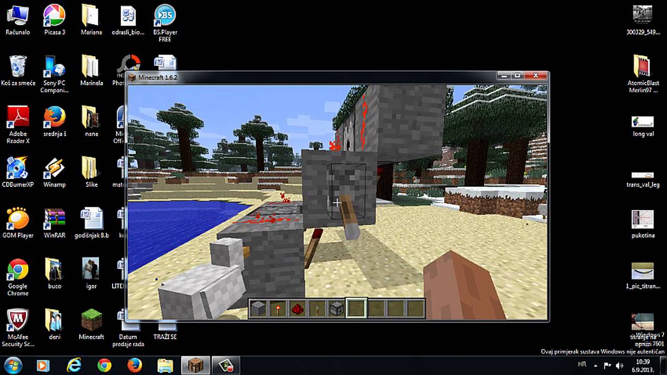
Task: Launch the CDBurnerXP desktop shortcut
Action: [18, 172]
